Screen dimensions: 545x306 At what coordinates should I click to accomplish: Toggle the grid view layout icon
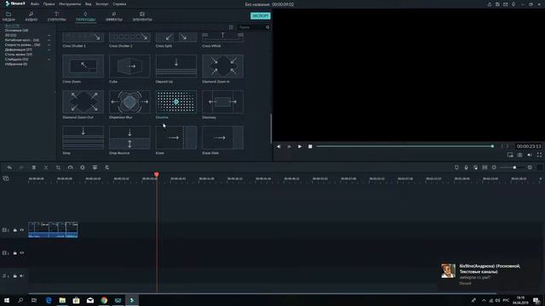click(x=231, y=27)
